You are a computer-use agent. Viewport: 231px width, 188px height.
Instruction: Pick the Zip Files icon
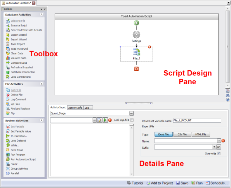[x=8, y=104]
